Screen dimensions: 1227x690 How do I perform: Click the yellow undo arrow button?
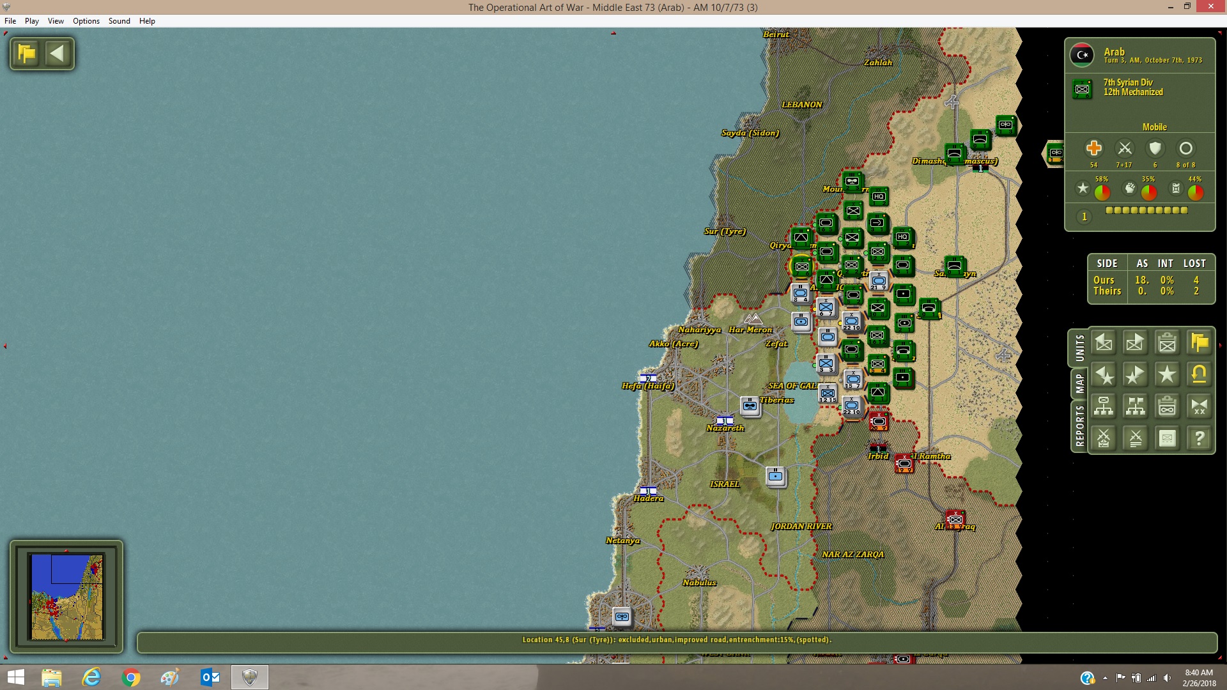pos(1199,375)
